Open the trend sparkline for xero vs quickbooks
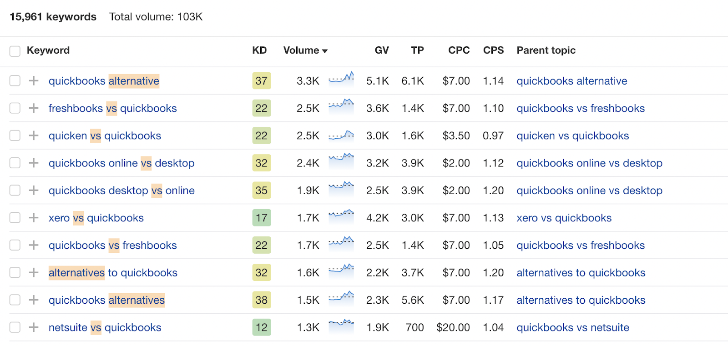Screen dimensions: 728x346 coord(341,215)
